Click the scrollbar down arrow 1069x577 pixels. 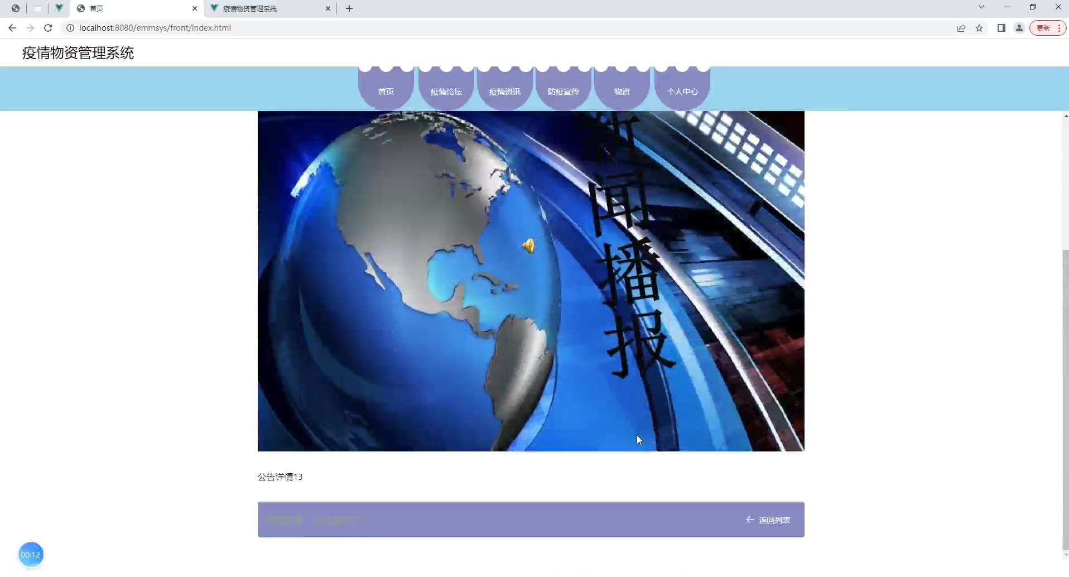[x=1066, y=555]
